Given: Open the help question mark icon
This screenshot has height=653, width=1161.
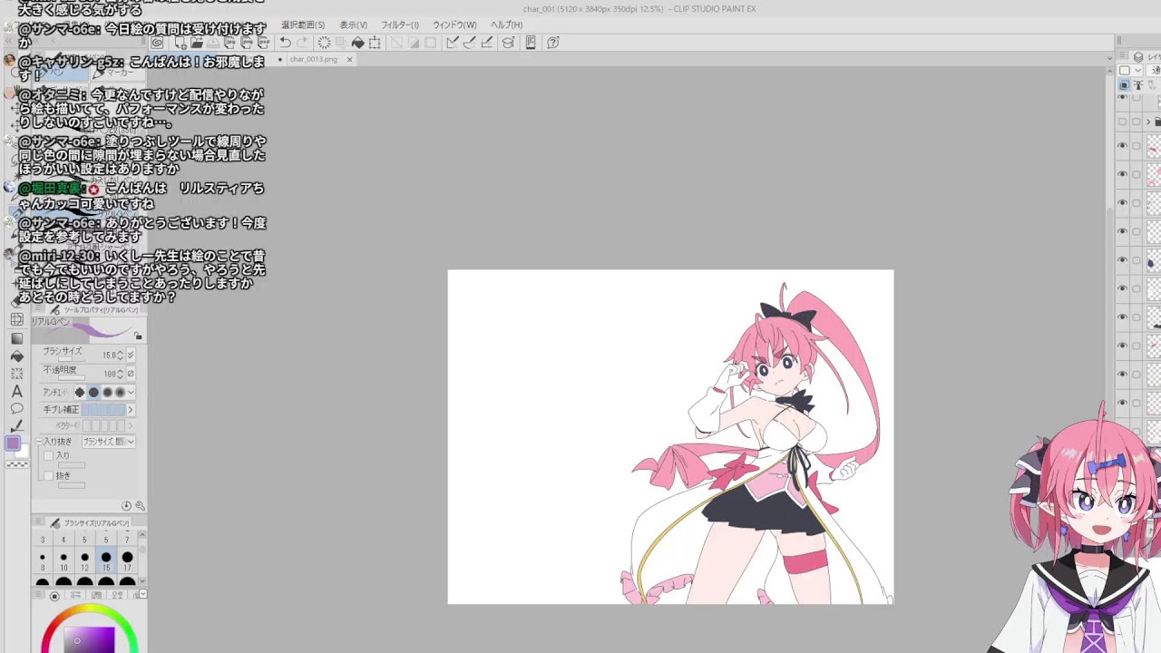Looking at the screenshot, I should [552, 43].
